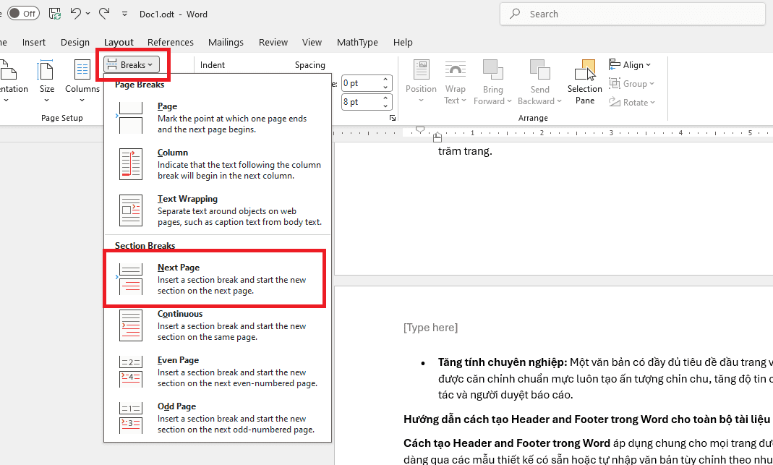773x465 pixels.
Task: Select the Layout ribbon tab
Action: pyautogui.click(x=119, y=43)
